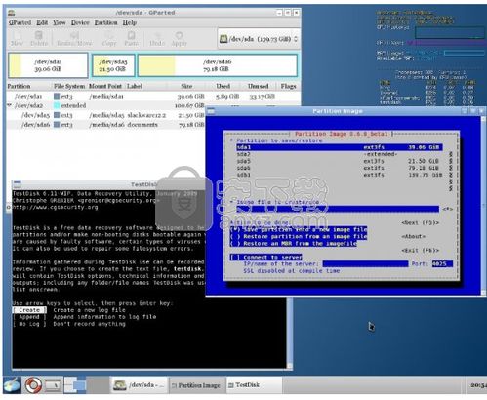Select the No Log option in TestDisk

(x=29, y=324)
